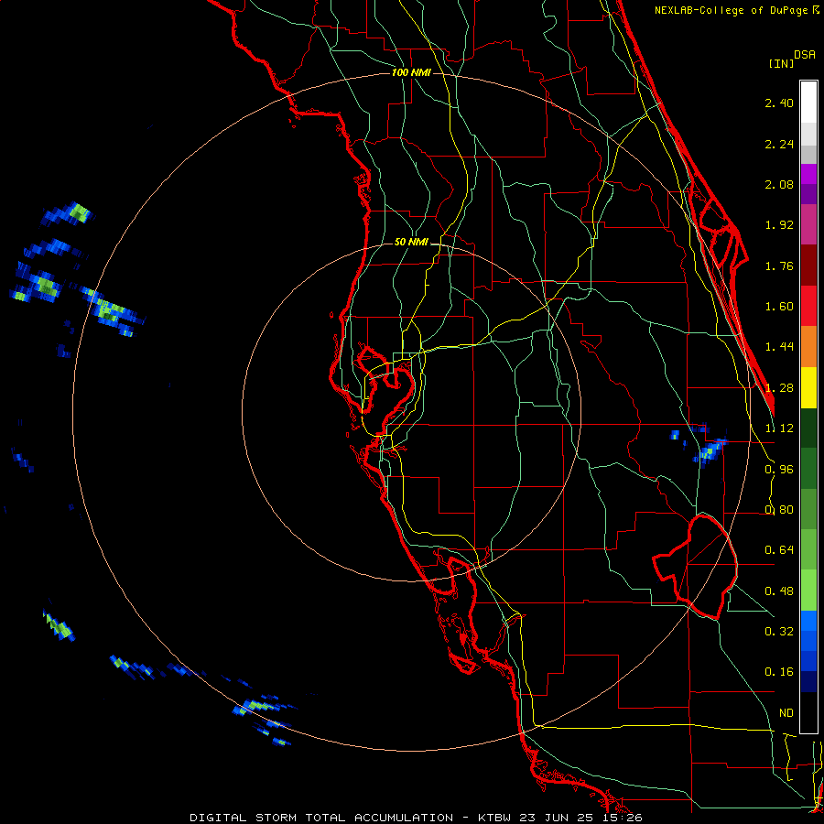Select the orange legend swatch
The width and height of the screenshot is (824, 824).
pyautogui.click(x=808, y=346)
